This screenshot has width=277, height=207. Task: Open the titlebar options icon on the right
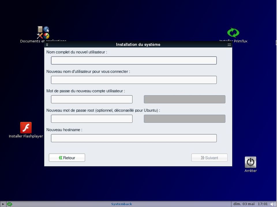click(x=229, y=45)
